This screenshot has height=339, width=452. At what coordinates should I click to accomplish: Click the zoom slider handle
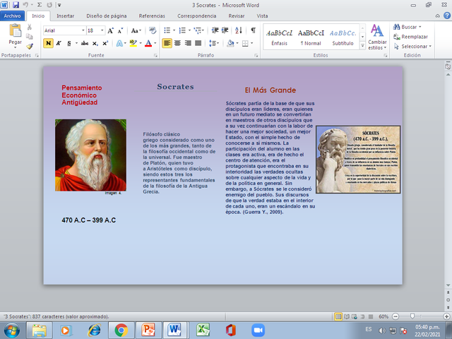click(412, 316)
